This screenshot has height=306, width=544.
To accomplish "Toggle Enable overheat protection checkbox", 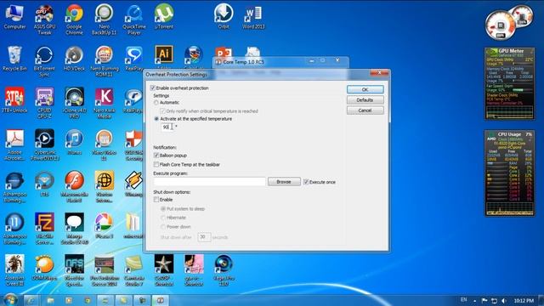I will coord(153,88).
